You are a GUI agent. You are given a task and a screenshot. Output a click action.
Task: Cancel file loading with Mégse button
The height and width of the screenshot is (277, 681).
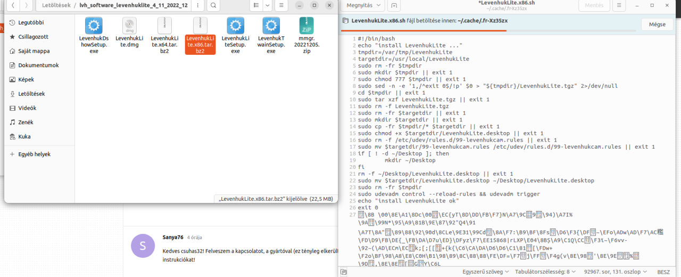click(657, 24)
